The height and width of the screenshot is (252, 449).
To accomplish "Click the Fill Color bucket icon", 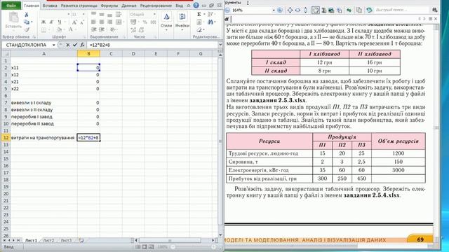I will 59,29.
